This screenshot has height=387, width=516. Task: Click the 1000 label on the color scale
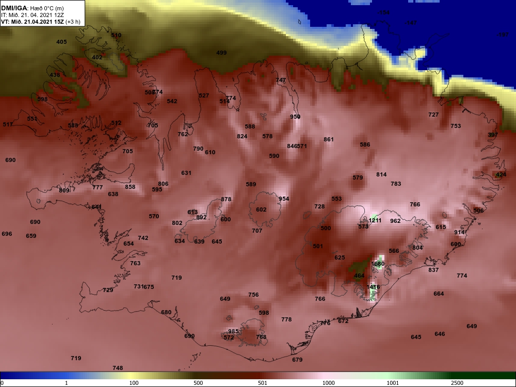click(329, 383)
